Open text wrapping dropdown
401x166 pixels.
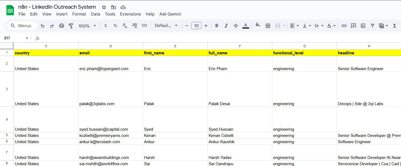click(319, 26)
